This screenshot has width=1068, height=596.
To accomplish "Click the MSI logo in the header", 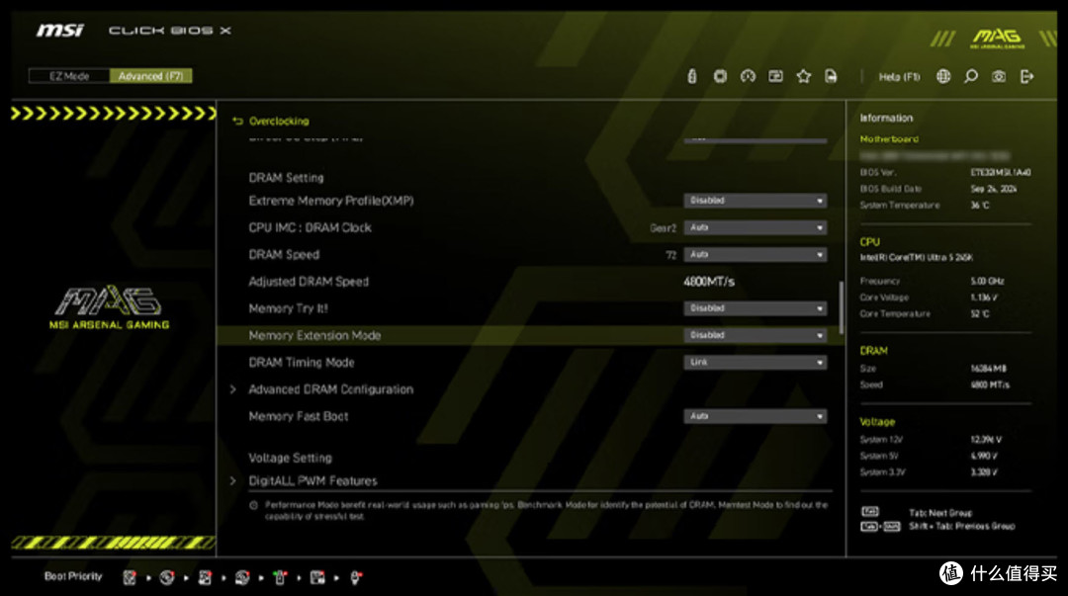I will click(60, 31).
